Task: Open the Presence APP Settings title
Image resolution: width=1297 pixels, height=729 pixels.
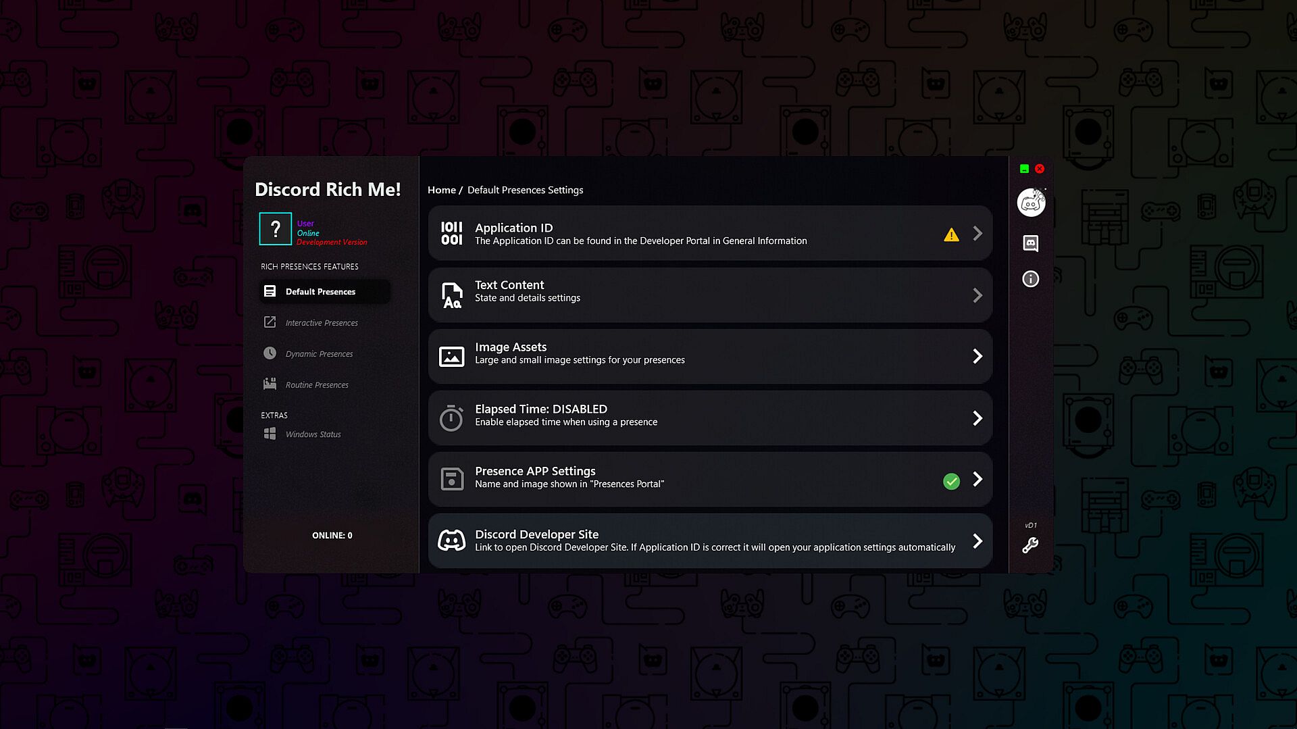Action: pyautogui.click(x=535, y=471)
